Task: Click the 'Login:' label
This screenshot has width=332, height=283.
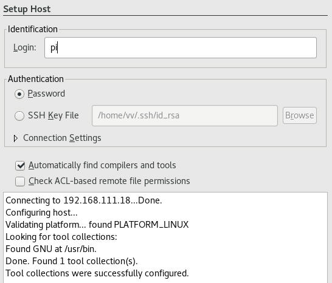Action: [24, 47]
